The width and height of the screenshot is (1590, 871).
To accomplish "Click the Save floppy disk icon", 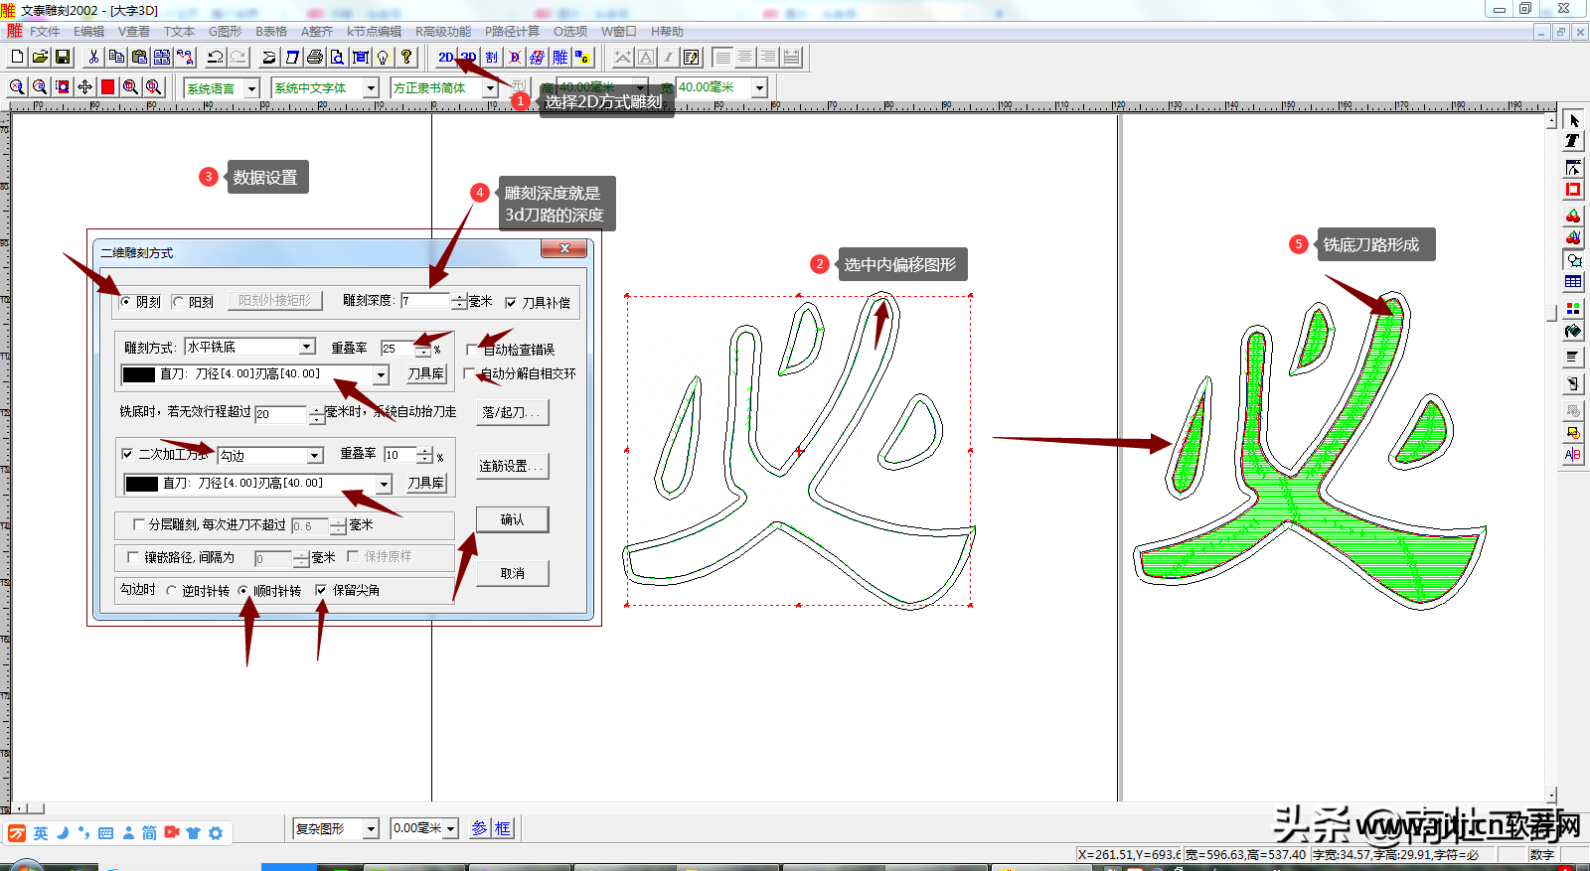I will [63, 58].
